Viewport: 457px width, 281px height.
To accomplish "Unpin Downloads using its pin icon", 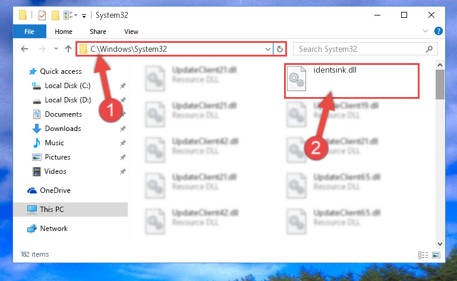I will pyautogui.click(x=122, y=129).
